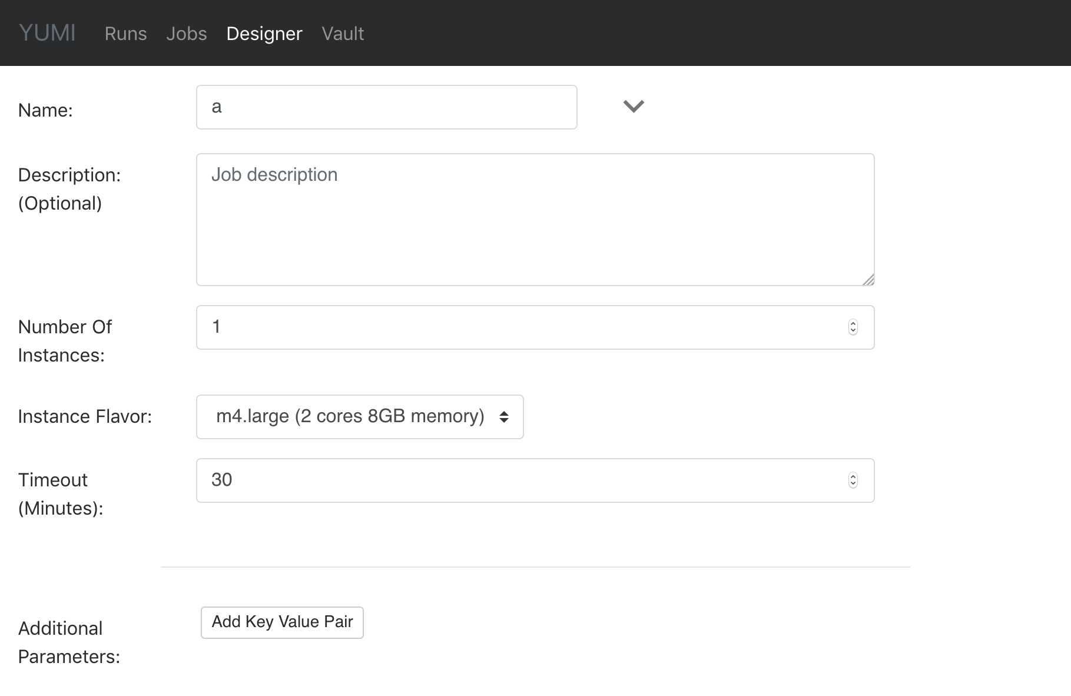Click the Description: (Optional) label

coord(69,189)
